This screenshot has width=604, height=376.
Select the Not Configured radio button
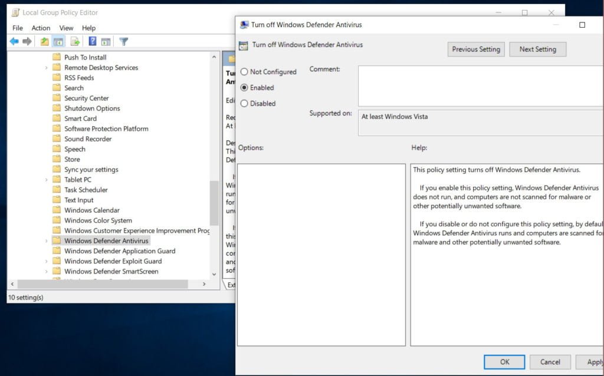(244, 71)
